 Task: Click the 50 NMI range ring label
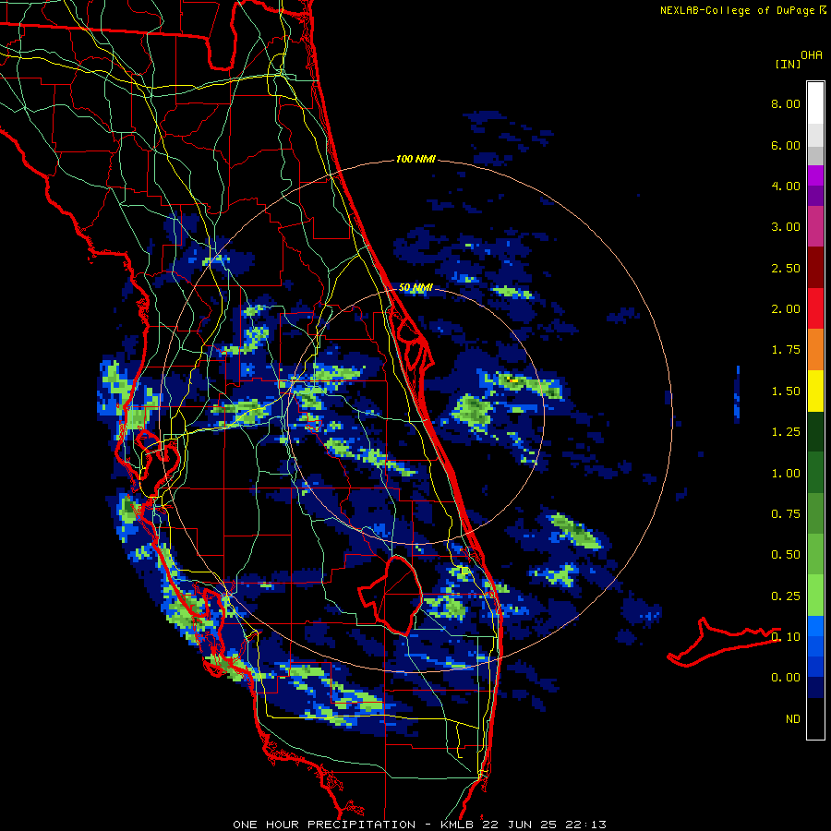415,288
